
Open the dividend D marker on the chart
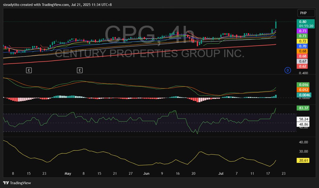click(x=288, y=70)
